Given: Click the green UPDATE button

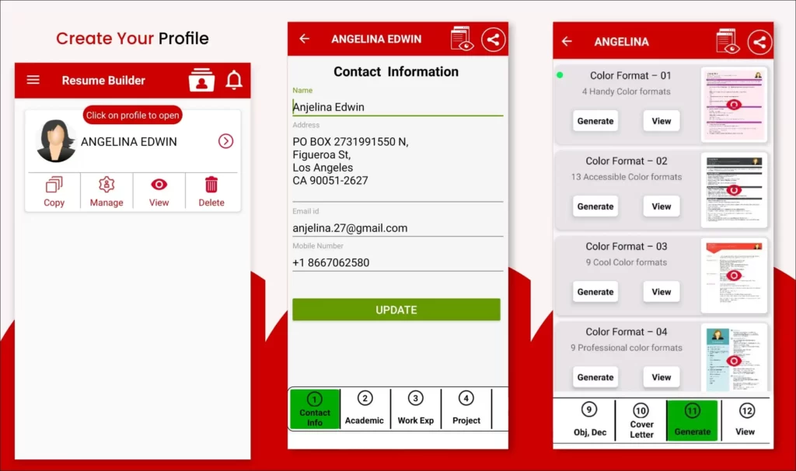Looking at the screenshot, I should (396, 310).
